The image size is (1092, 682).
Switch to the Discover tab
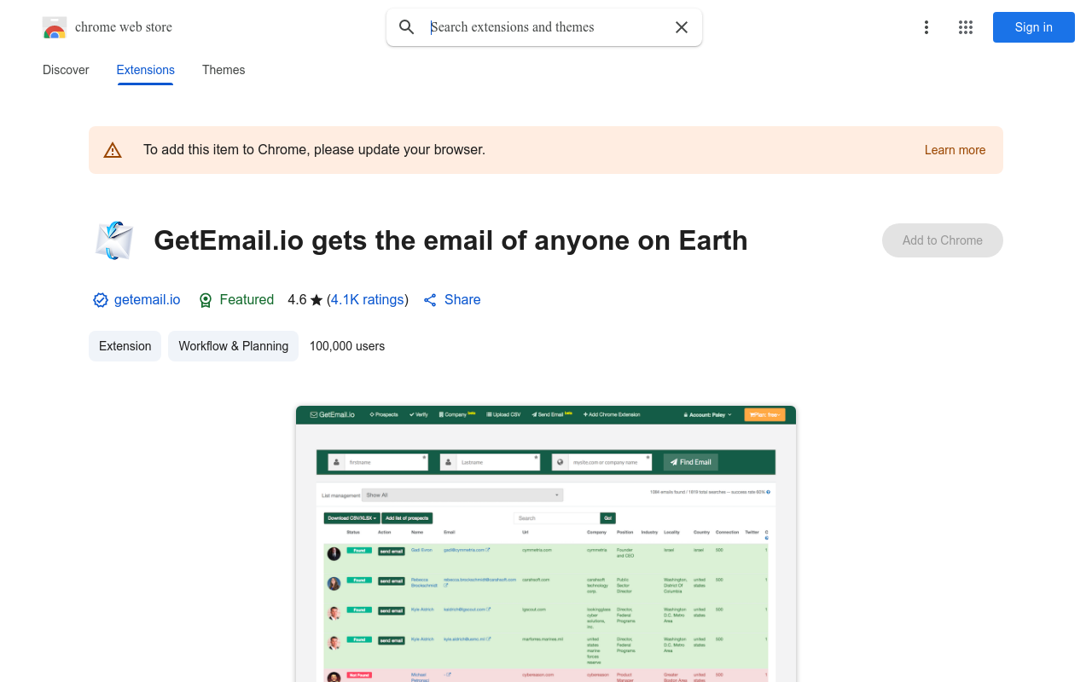click(x=66, y=70)
